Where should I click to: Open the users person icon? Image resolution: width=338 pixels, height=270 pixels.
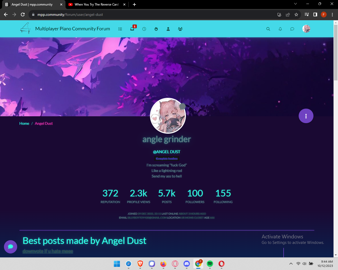pos(168,29)
